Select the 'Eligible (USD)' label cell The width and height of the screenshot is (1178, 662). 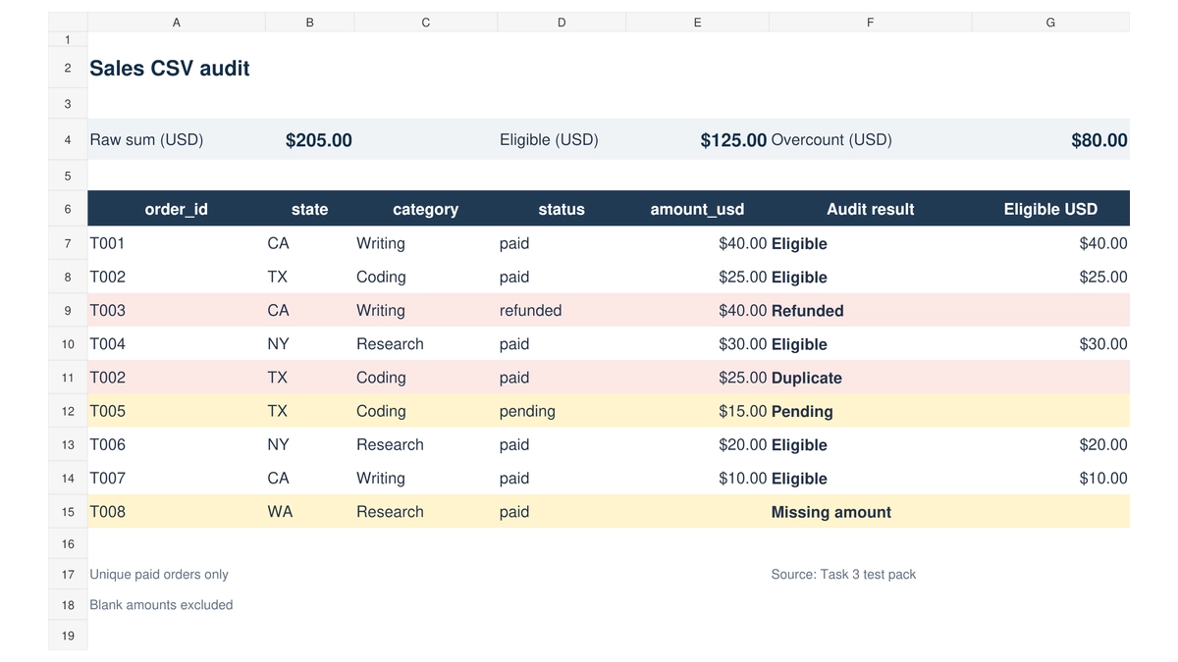point(562,140)
